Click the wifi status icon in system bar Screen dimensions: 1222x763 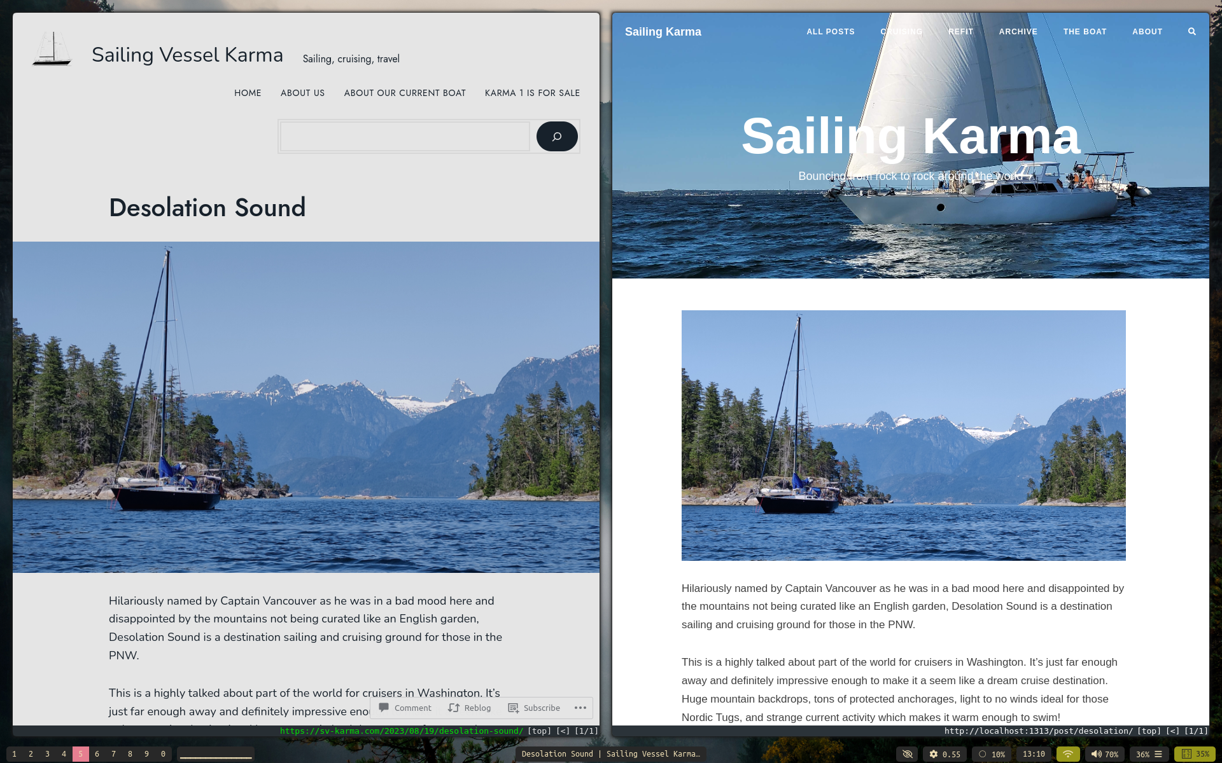(1068, 754)
